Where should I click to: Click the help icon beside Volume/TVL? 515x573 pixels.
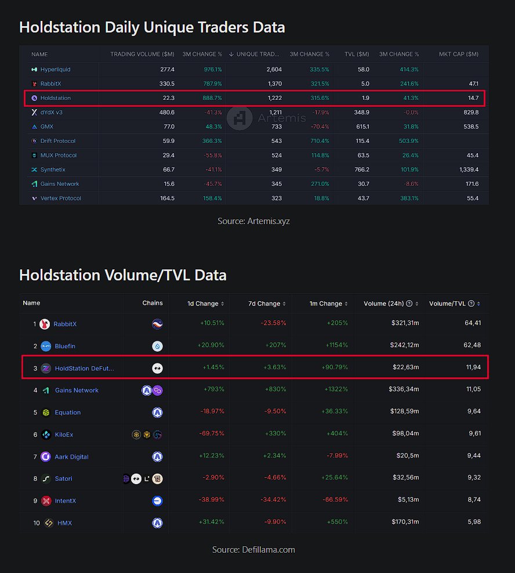471,304
